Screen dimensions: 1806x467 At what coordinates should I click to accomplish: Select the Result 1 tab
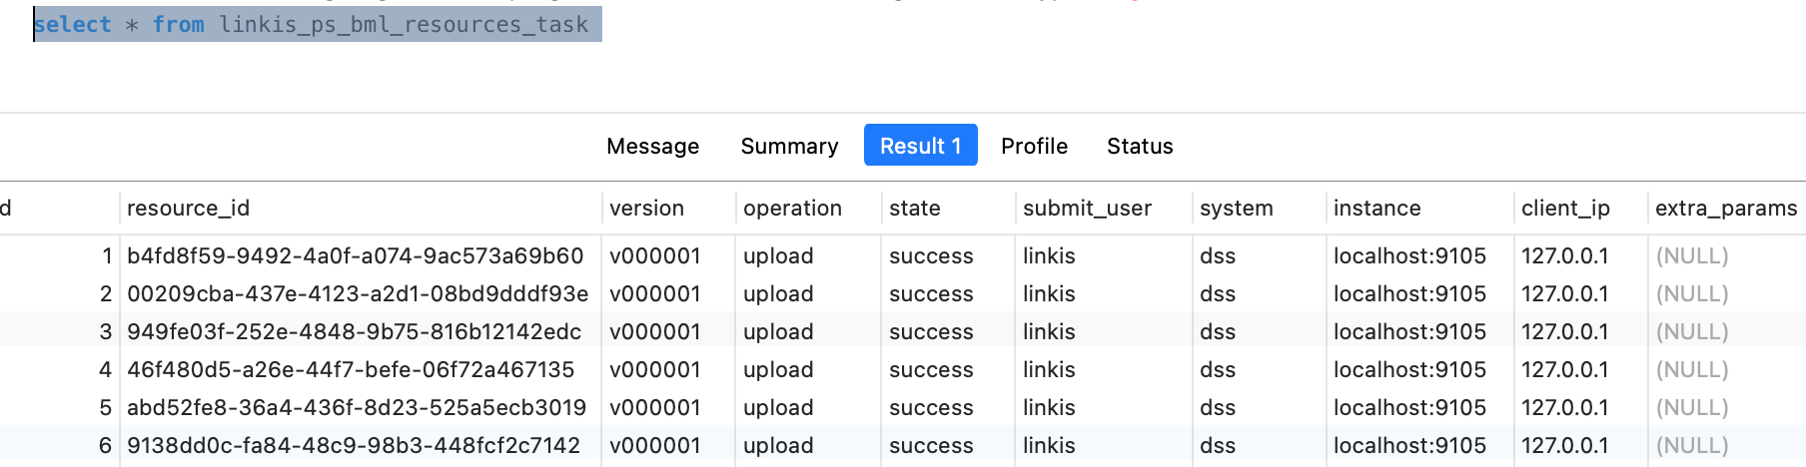pyautogui.click(x=920, y=146)
